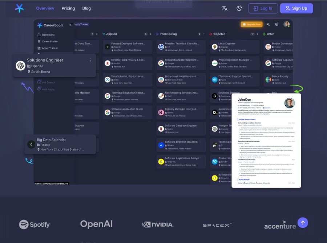Open Job Search from the sidebar
Image resolution: width=327 pixels, height=243 pixels.
[47, 82]
